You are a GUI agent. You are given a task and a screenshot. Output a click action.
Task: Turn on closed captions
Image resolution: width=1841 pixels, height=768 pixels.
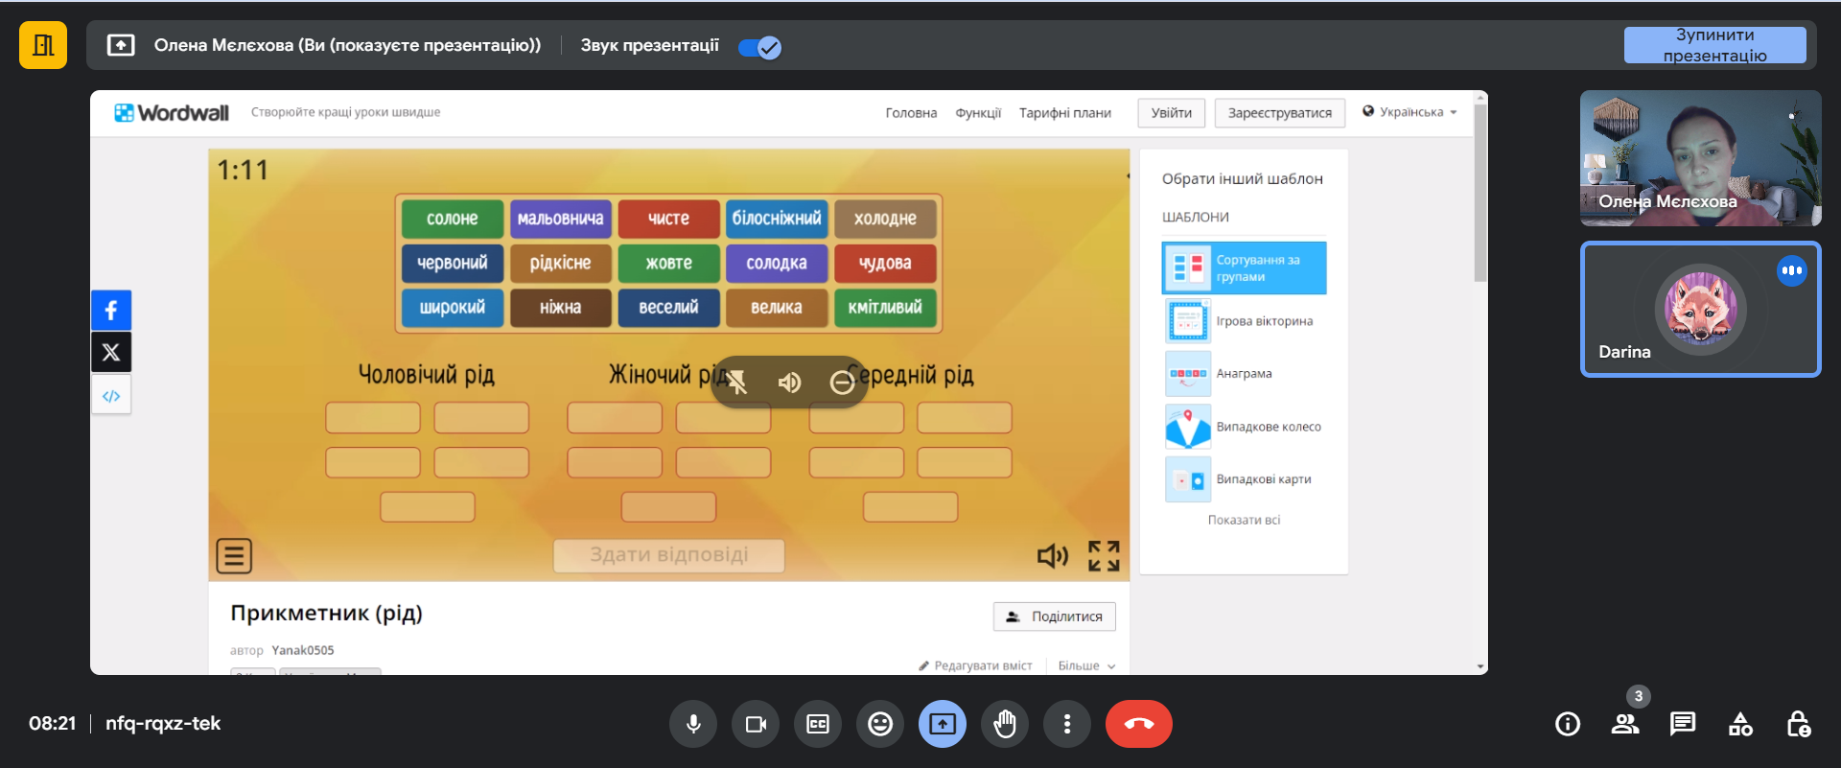818,724
